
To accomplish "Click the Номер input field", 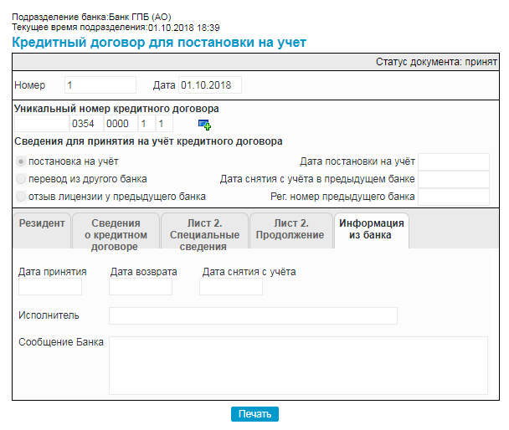I will click(x=100, y=85).
